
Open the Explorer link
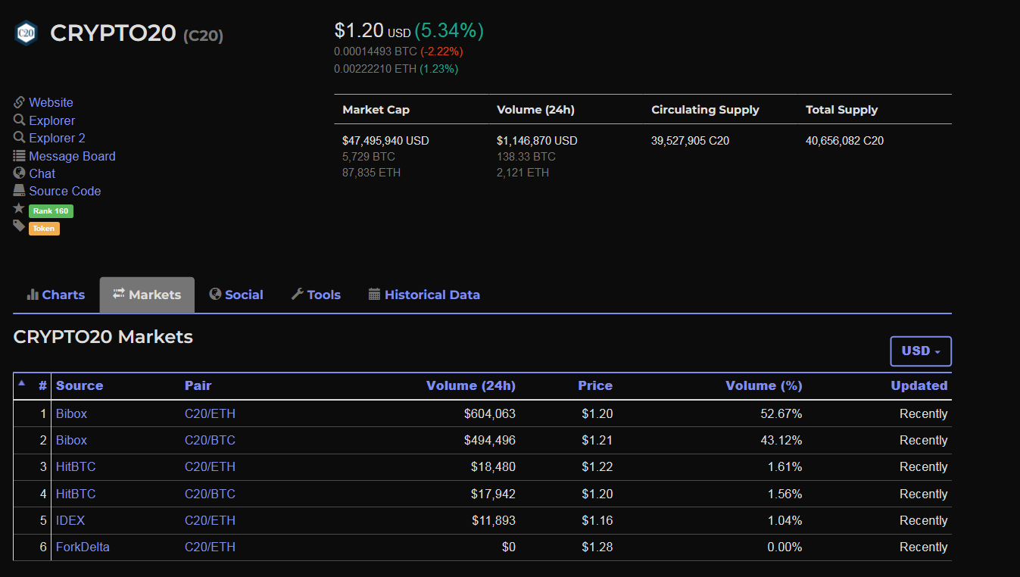pos(51,120)
